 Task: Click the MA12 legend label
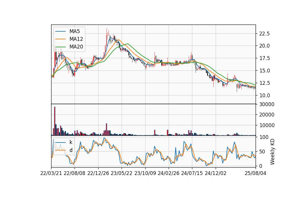point(76,39)
